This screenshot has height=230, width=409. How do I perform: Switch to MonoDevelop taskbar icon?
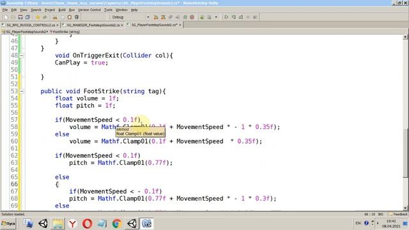[x=147, y=224]
